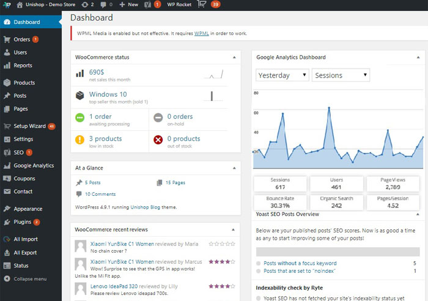
Task: Collapse the WooCommerce status panel
Action: [x=234, y=58]
